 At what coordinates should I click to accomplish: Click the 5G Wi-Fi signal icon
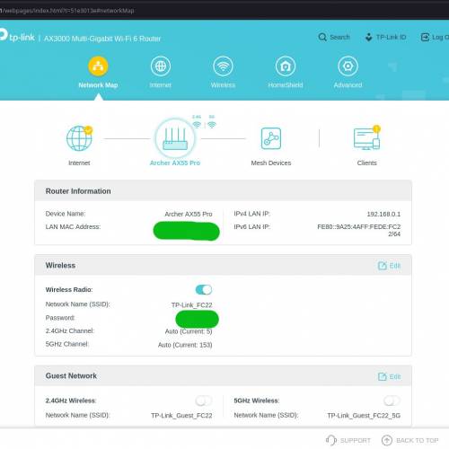click(x=212, y=125)
